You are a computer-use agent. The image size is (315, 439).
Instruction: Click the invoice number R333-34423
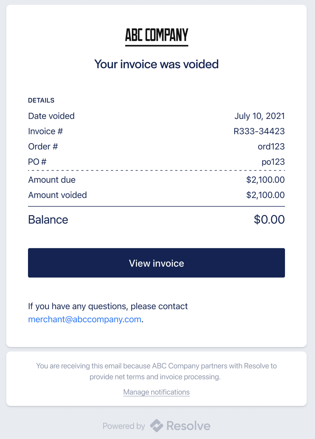259,131
